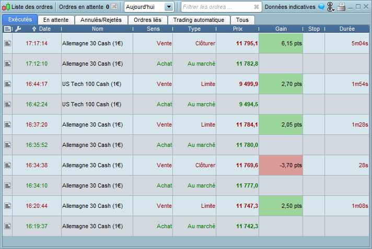
Task: Sort by the Type column header
Action: pos(194,29)
